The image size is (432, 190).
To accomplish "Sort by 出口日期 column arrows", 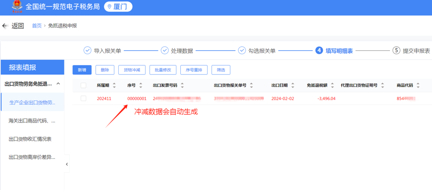I will tap(292, 85).
